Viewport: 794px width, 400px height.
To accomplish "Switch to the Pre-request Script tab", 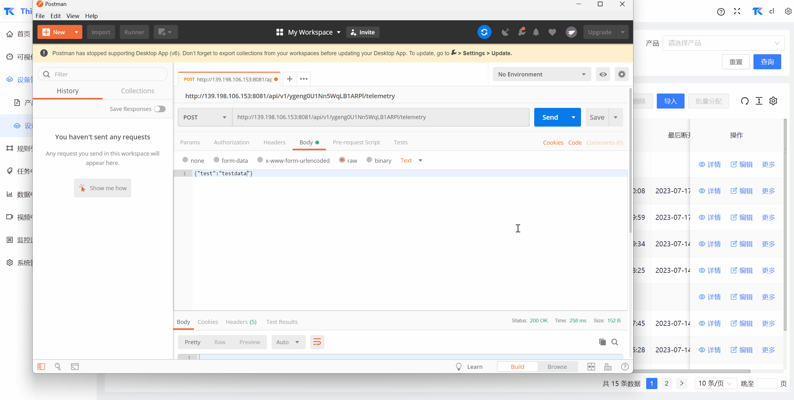I will [x=356, y=142].
